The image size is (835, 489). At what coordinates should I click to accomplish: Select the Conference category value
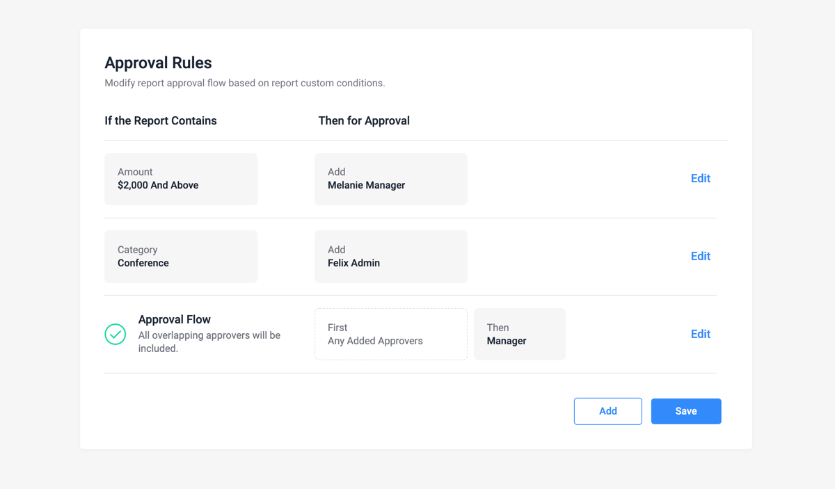[143, 263]
